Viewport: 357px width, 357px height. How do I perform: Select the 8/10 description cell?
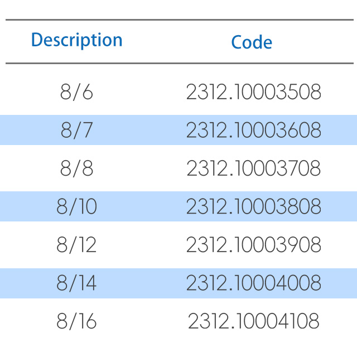click(76, 206)
